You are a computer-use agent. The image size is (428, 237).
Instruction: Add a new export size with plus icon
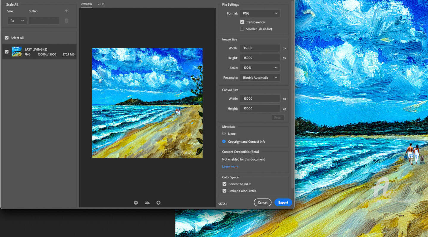click(x=67, y=11)
